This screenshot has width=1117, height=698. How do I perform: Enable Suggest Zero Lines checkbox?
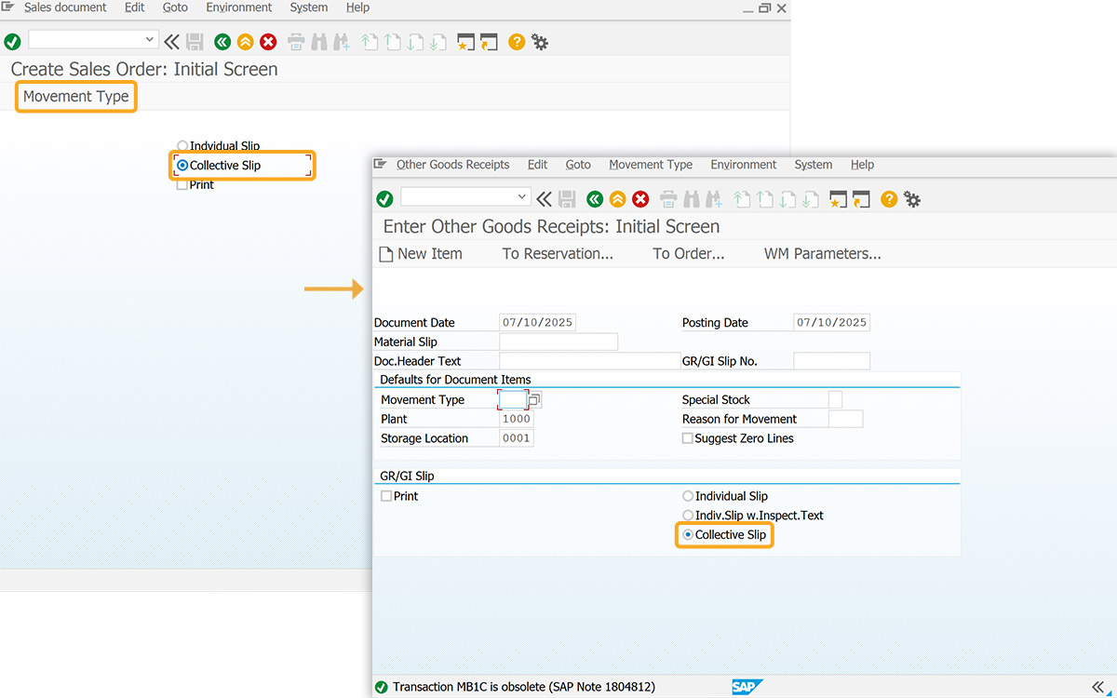pos(688,438)
